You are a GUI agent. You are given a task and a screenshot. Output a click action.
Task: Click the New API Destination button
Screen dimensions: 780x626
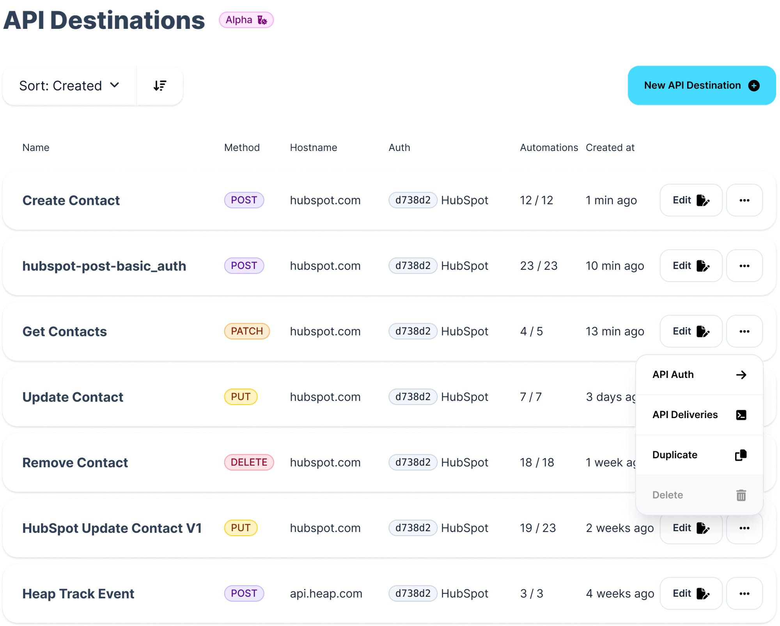701,85
